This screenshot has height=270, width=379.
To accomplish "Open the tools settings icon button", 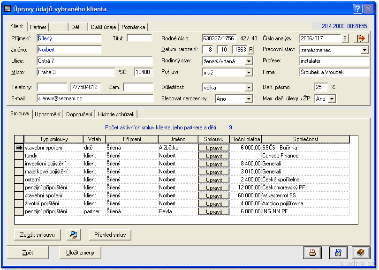I will pyautogui.click(x=338, y=253).
